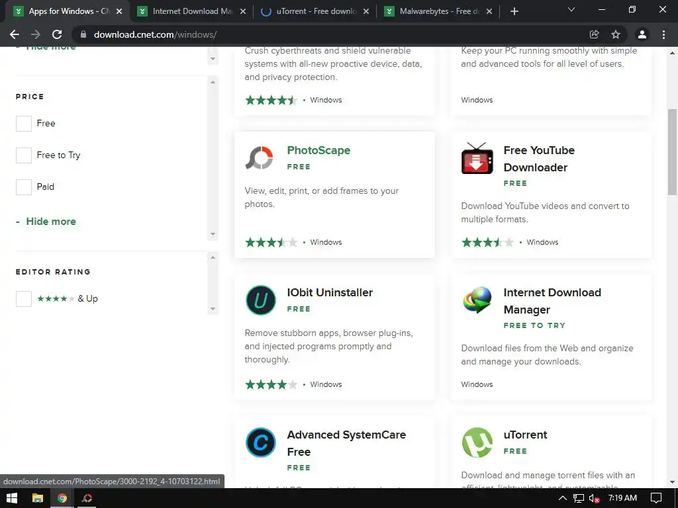Open the Chrome profile avatar

tap(642, 34)
